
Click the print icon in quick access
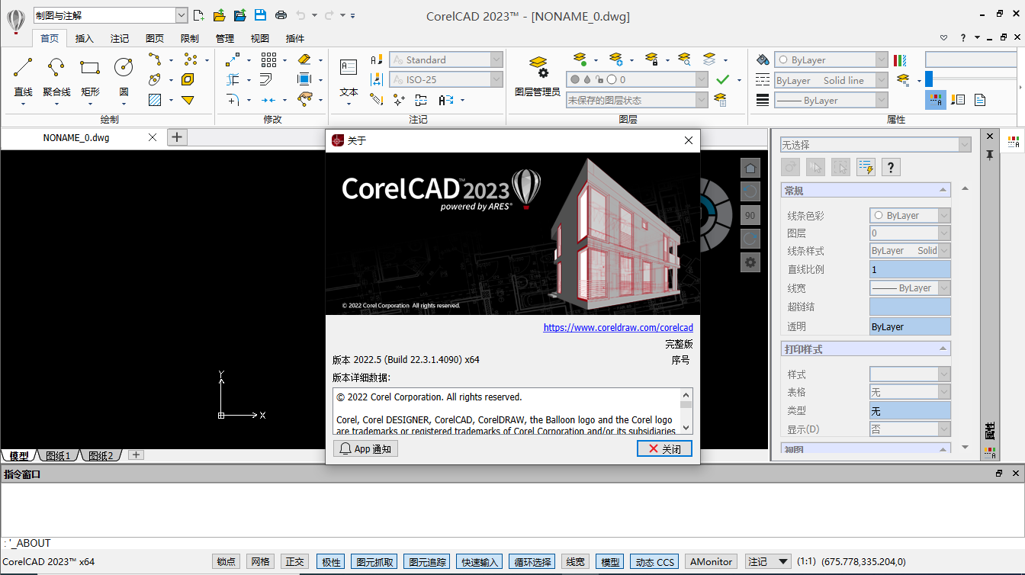pyautogui.click(x=281, y=15)
